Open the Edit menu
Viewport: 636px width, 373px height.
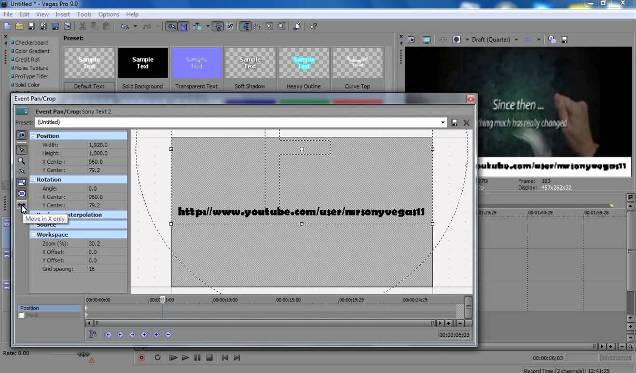coord(24,15)
